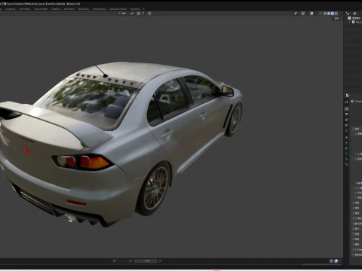The image size is (362, 271).
Task: Open the properties editor type menu
Action: [x=348, y=96]
